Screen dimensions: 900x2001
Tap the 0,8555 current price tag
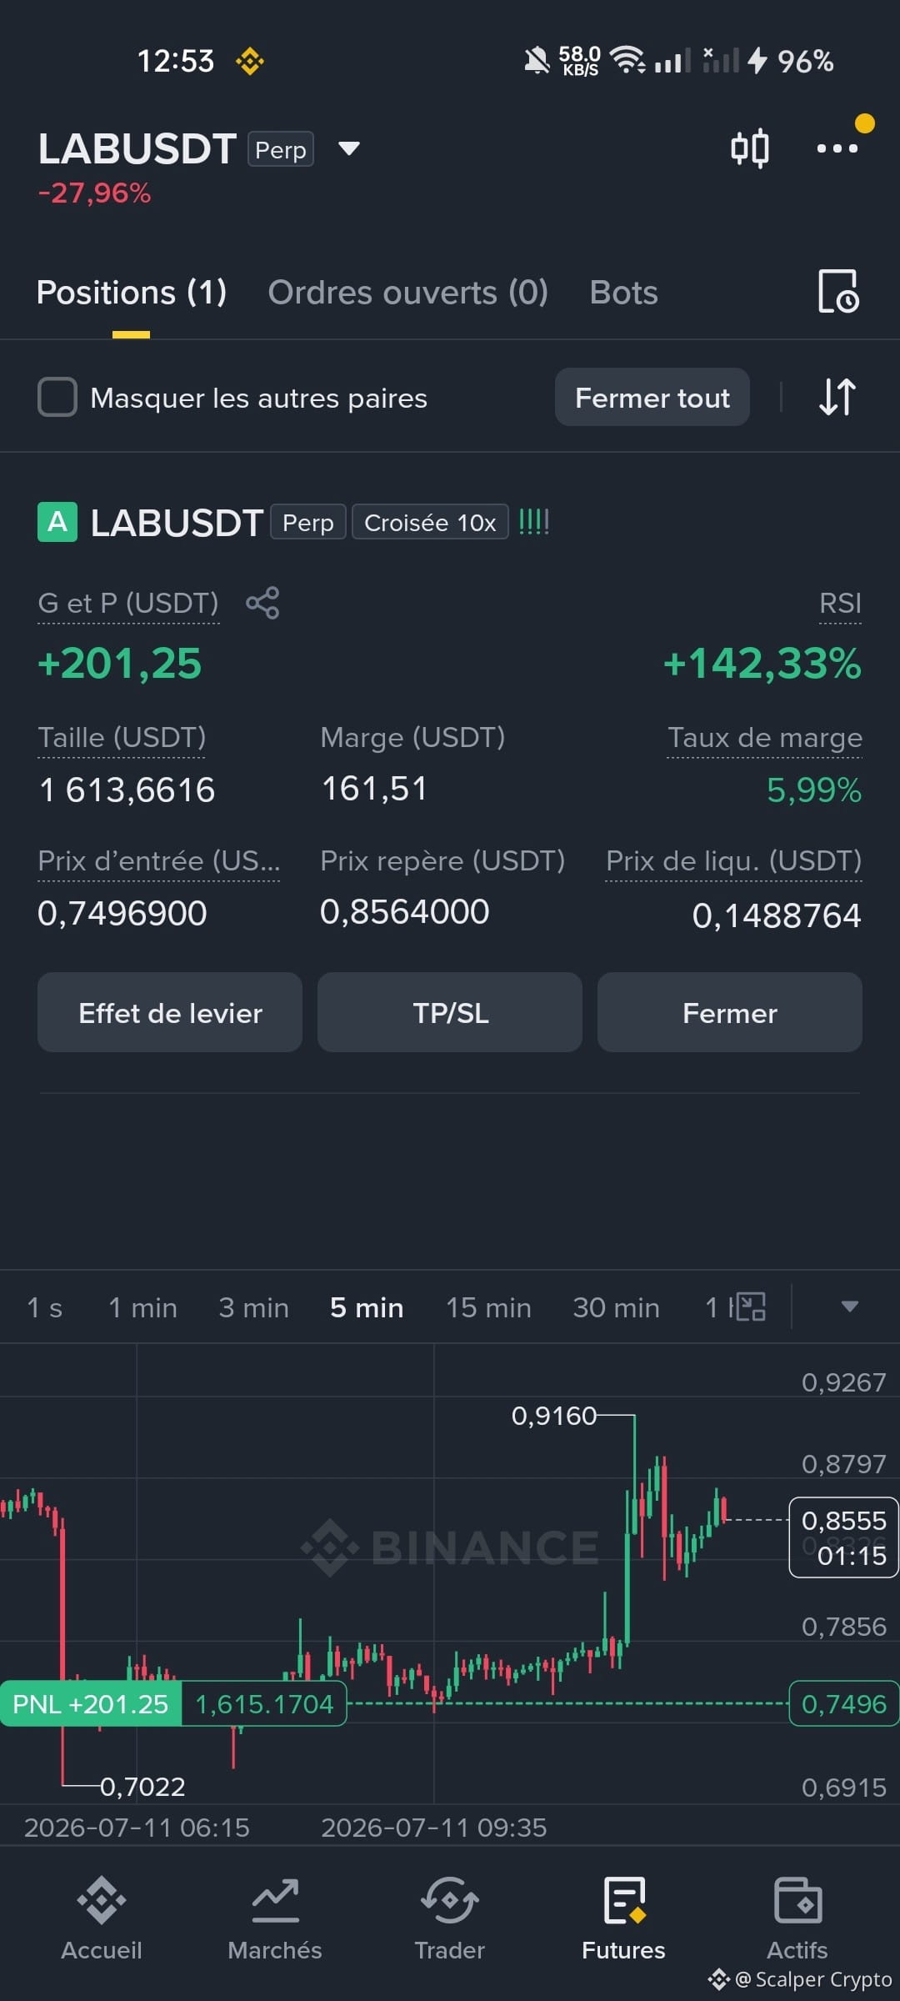click(x=843, y=1537)
